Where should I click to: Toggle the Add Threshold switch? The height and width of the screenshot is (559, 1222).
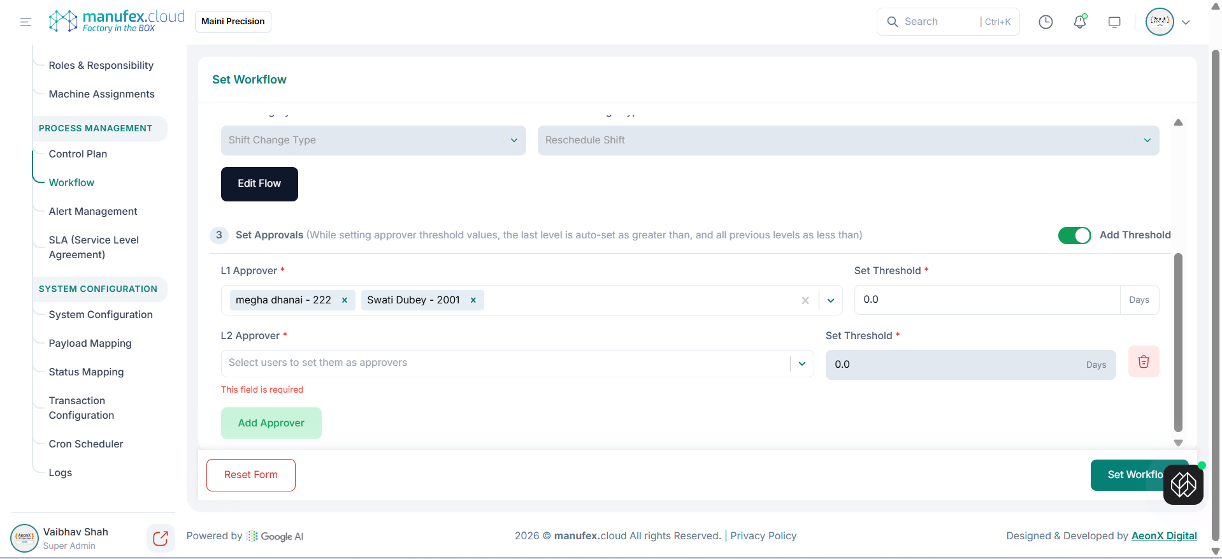click(1075, 235)
